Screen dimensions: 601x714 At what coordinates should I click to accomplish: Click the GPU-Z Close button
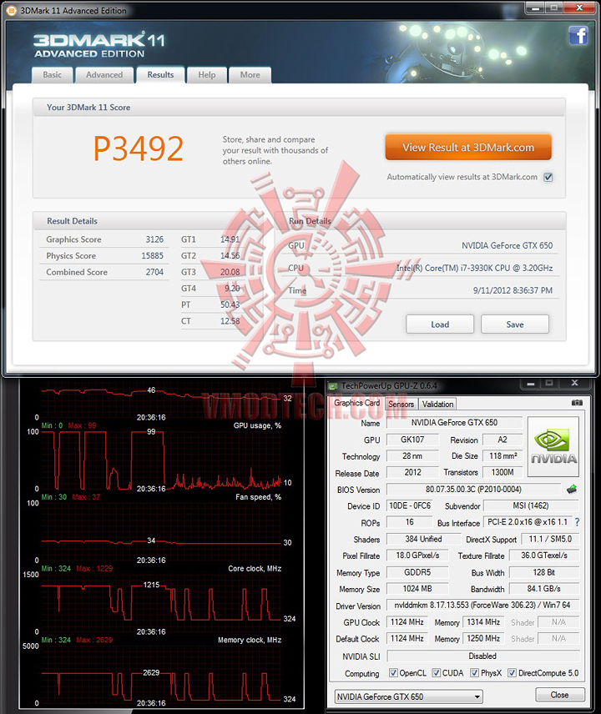point(559,695)
